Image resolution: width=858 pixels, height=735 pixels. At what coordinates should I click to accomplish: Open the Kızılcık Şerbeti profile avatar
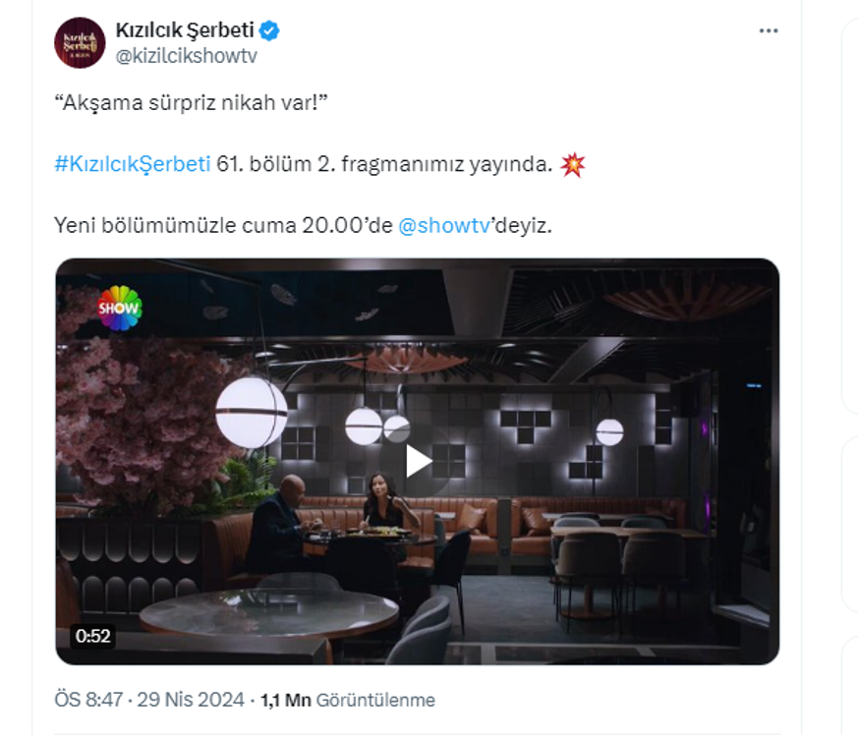click(80, 43)
